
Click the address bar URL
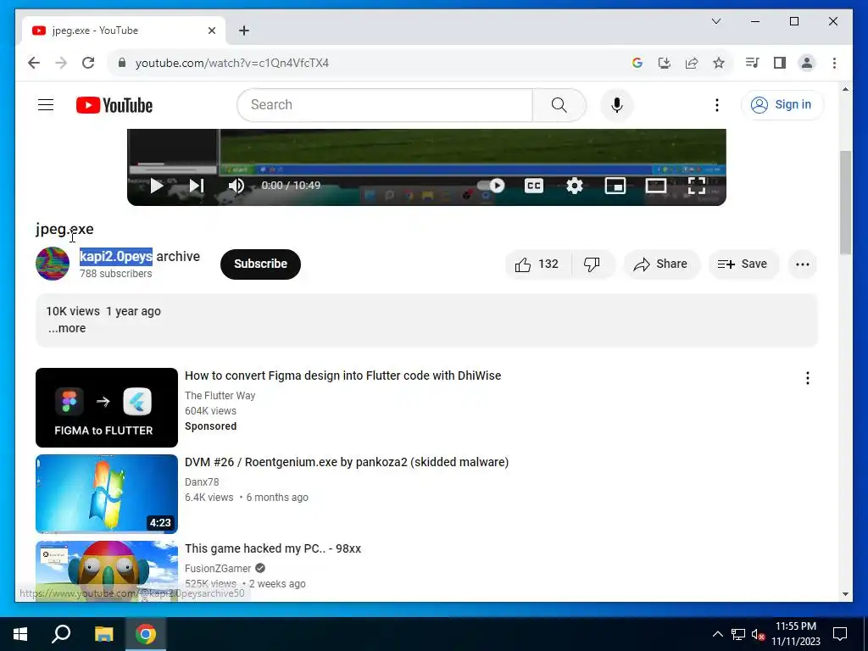[232, 63]
